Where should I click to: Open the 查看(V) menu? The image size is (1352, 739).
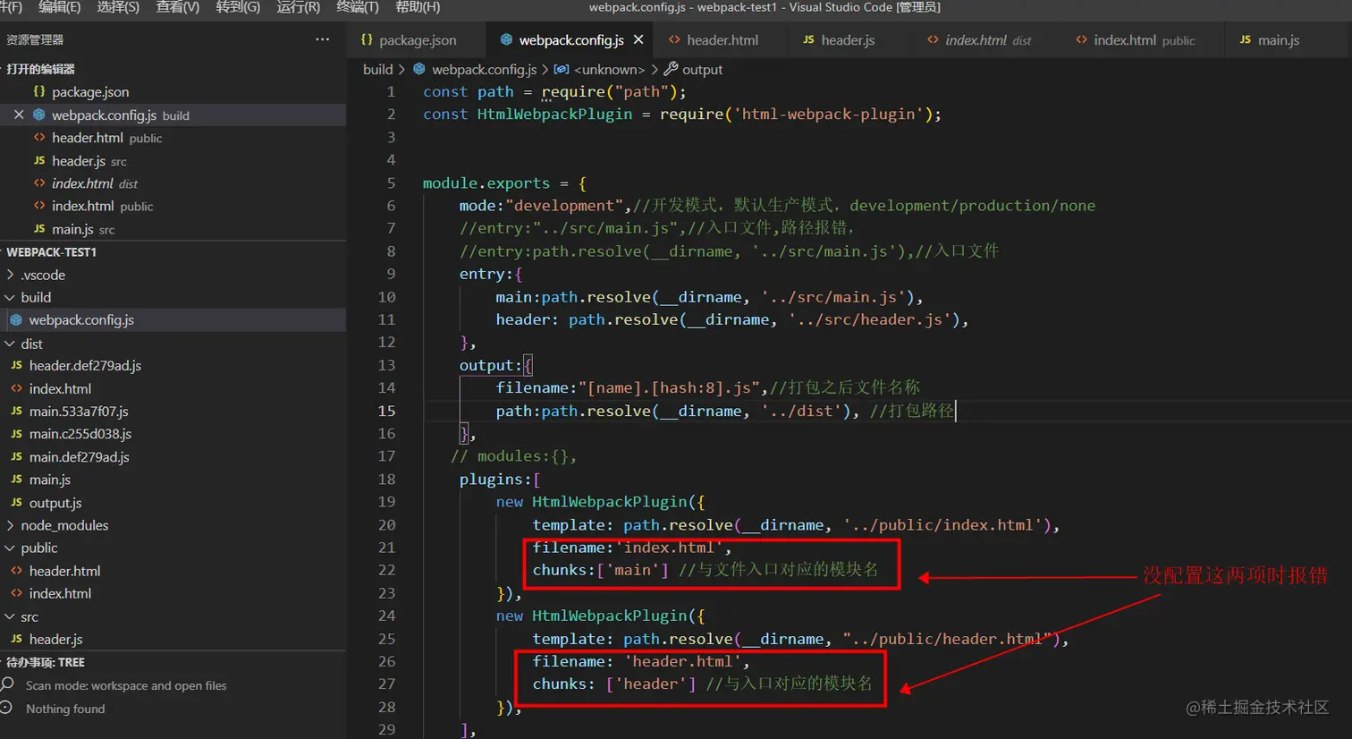[x=177, y=7]
